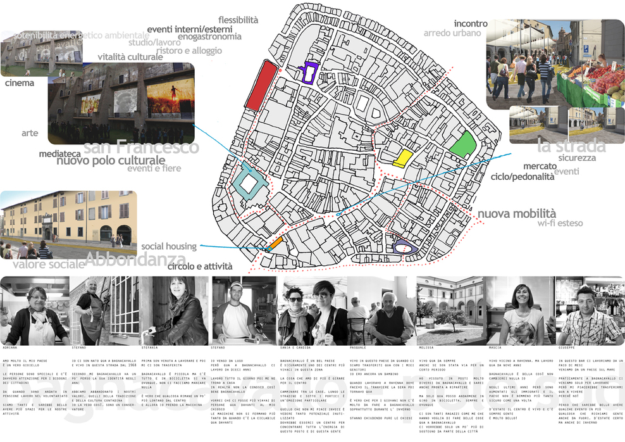The image size is (625, 442).
Task: Click the 'circolo e attività' label
Action: [200, 267]
